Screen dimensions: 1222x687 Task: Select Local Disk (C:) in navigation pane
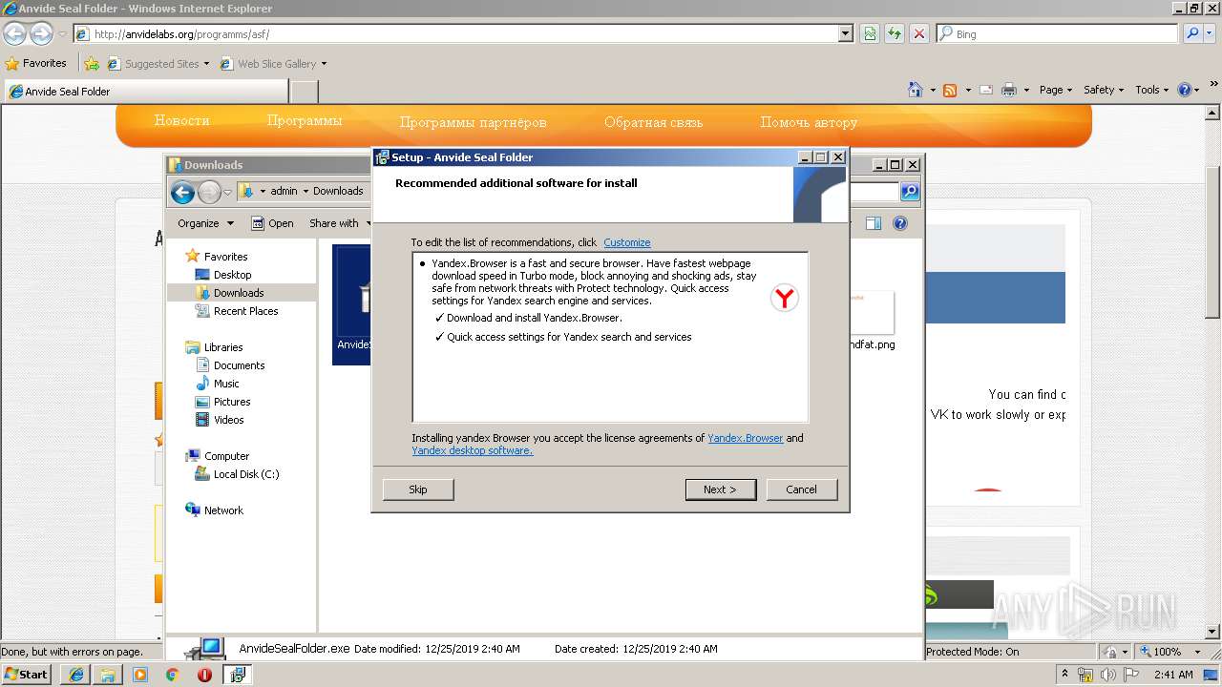pos(245,474)
